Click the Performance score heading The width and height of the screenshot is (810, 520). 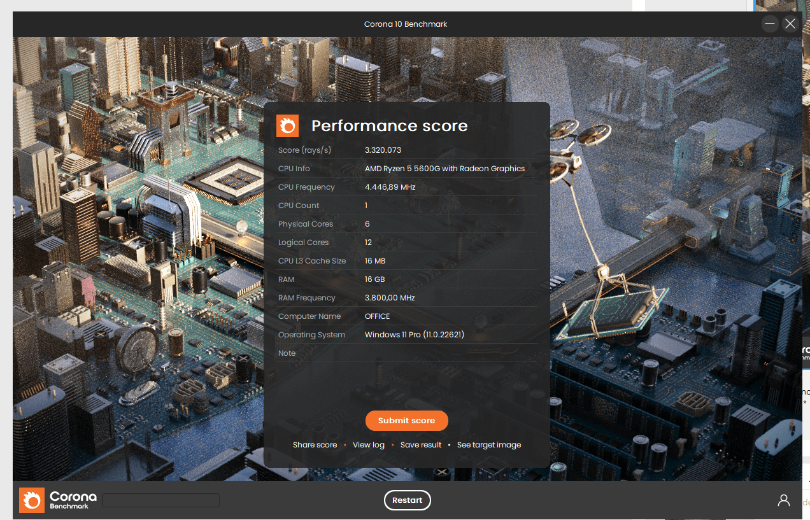(x=390, y=125)
